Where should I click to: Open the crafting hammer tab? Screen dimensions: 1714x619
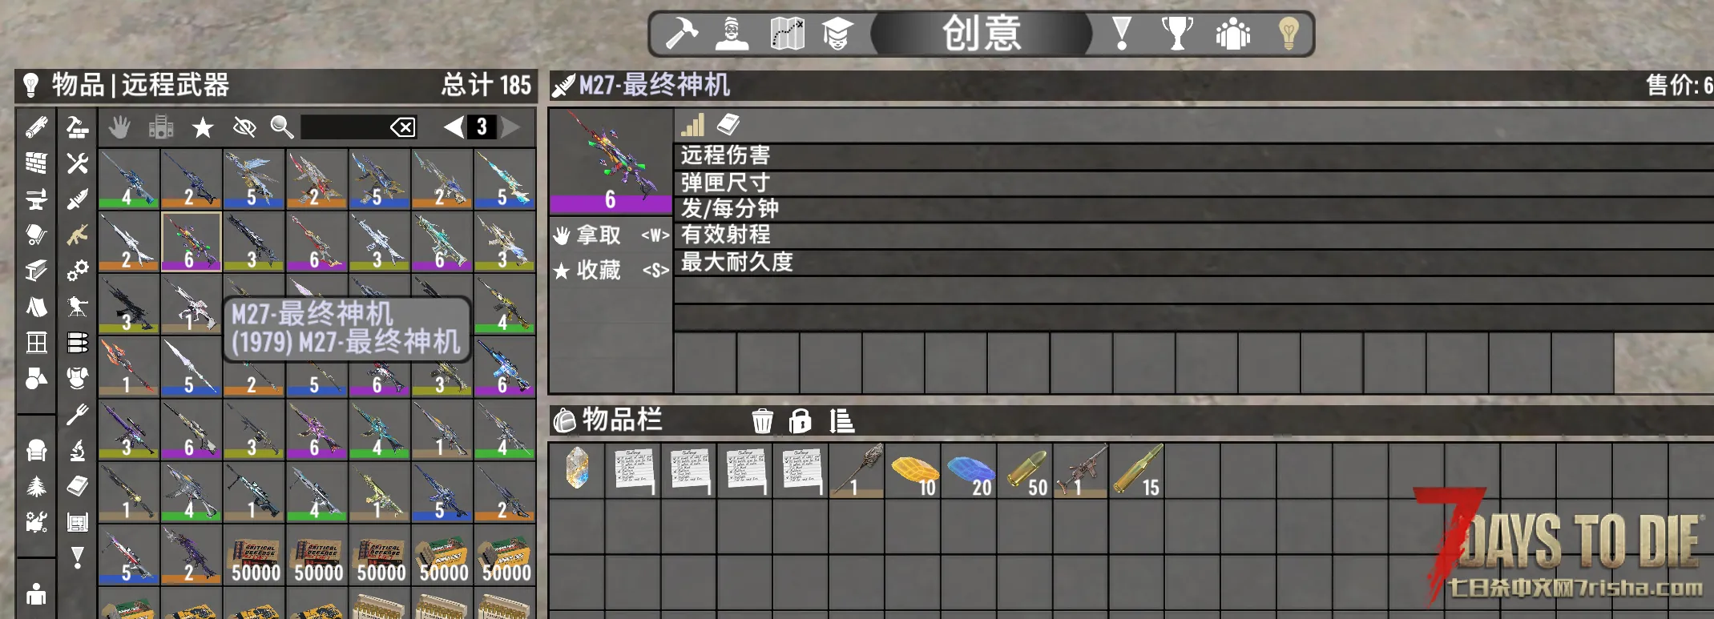681,34
